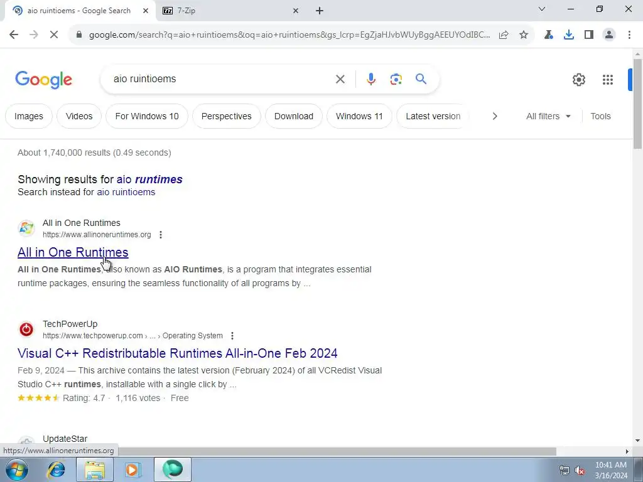Stop loading the page with the X button
Viewport: 643px width, 482px height.
point(54,35)
